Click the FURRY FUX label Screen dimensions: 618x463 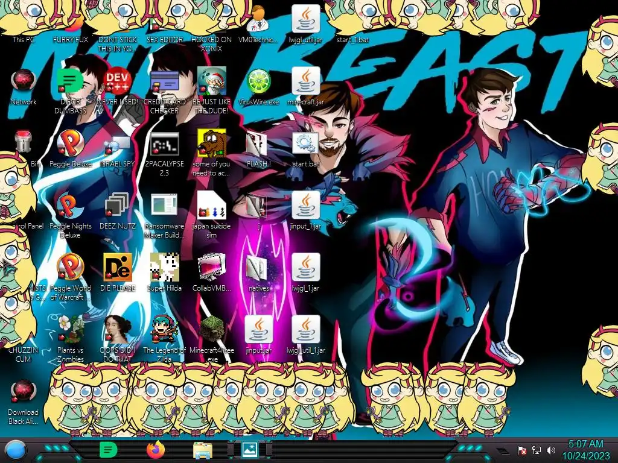[x=71, y=39]
